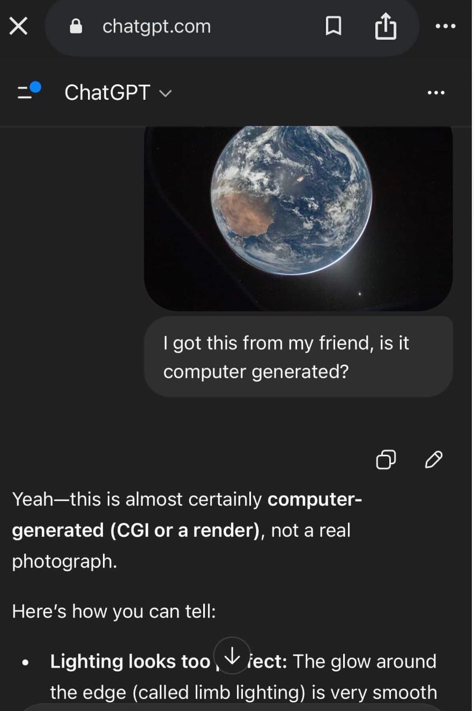Open the ChatGPT title model dropdown
The width and height of the screenshot is (474, 711).
118,93
